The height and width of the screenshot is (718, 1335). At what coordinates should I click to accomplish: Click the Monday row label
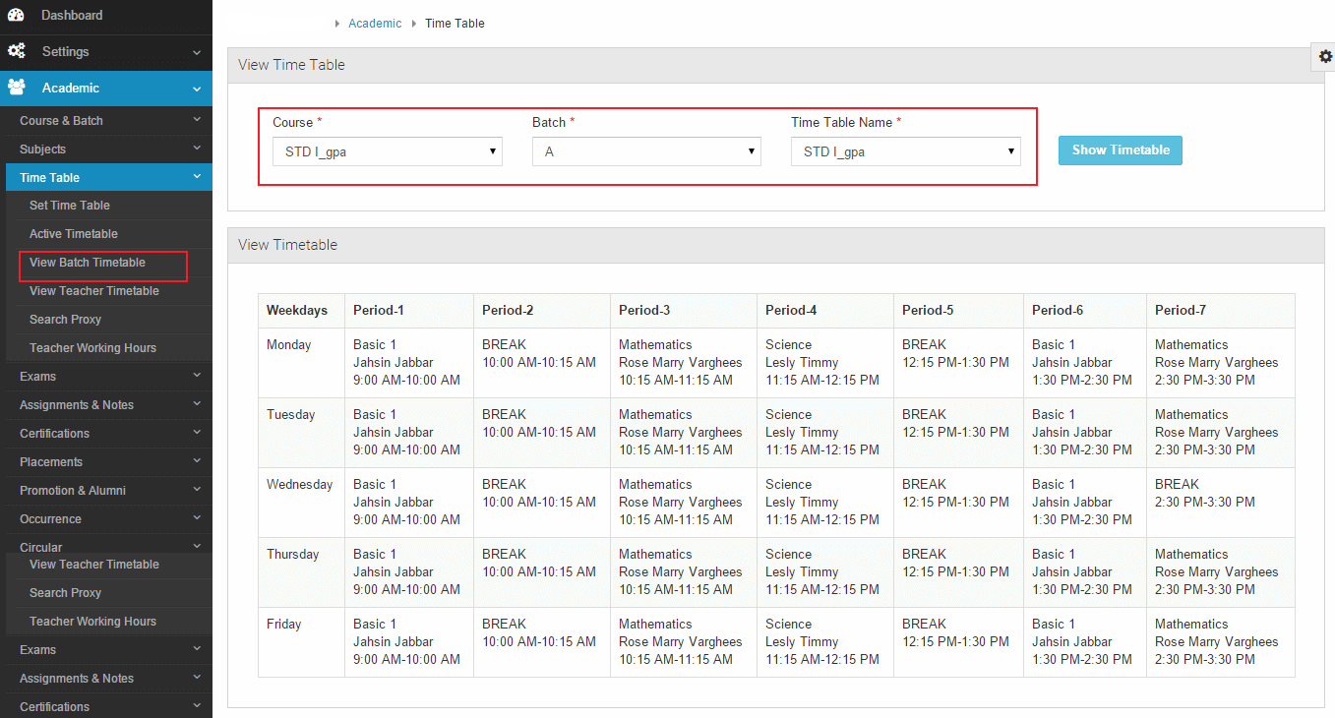click(x=289, y=345)
